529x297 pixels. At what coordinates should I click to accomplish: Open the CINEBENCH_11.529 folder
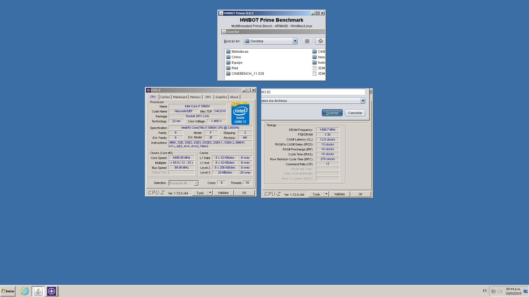(245, 73)
